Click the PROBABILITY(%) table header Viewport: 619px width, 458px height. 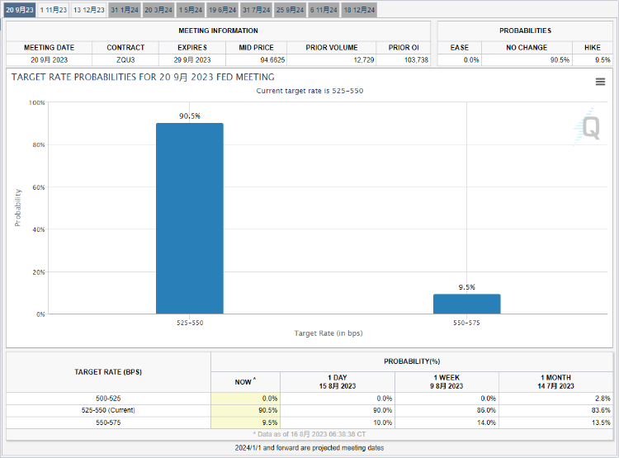point(412,361)
